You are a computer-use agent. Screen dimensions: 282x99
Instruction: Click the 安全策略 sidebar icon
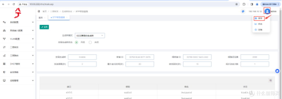(x=4, y=72)
